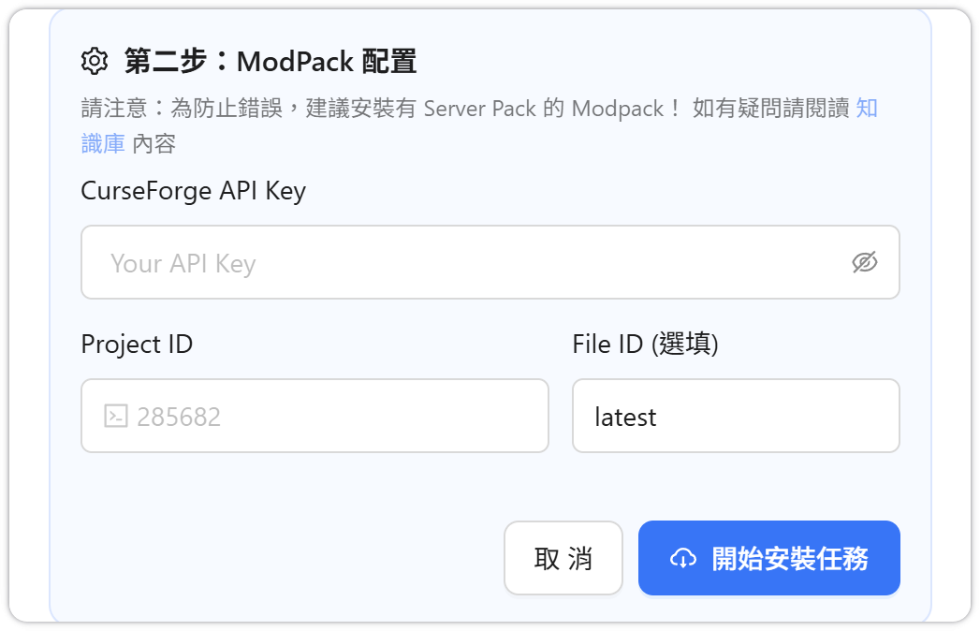
Task: Click the word latest in File ID
Action: coord(625,417)
